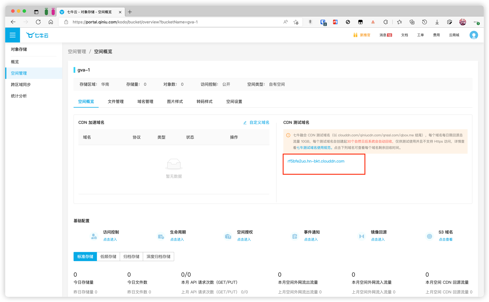This screenshot has height=302, width=489.
Task: Click the add to favorites star icon
Action: (x=296, y=22)
